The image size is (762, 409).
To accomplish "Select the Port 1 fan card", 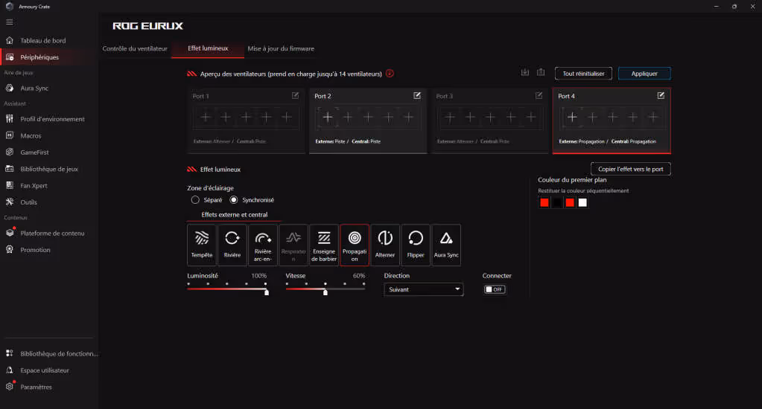I will tap(246, 120).
